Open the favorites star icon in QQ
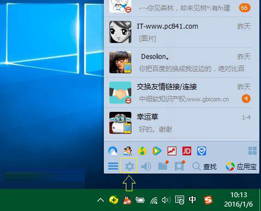 click(x=180, y=165)
